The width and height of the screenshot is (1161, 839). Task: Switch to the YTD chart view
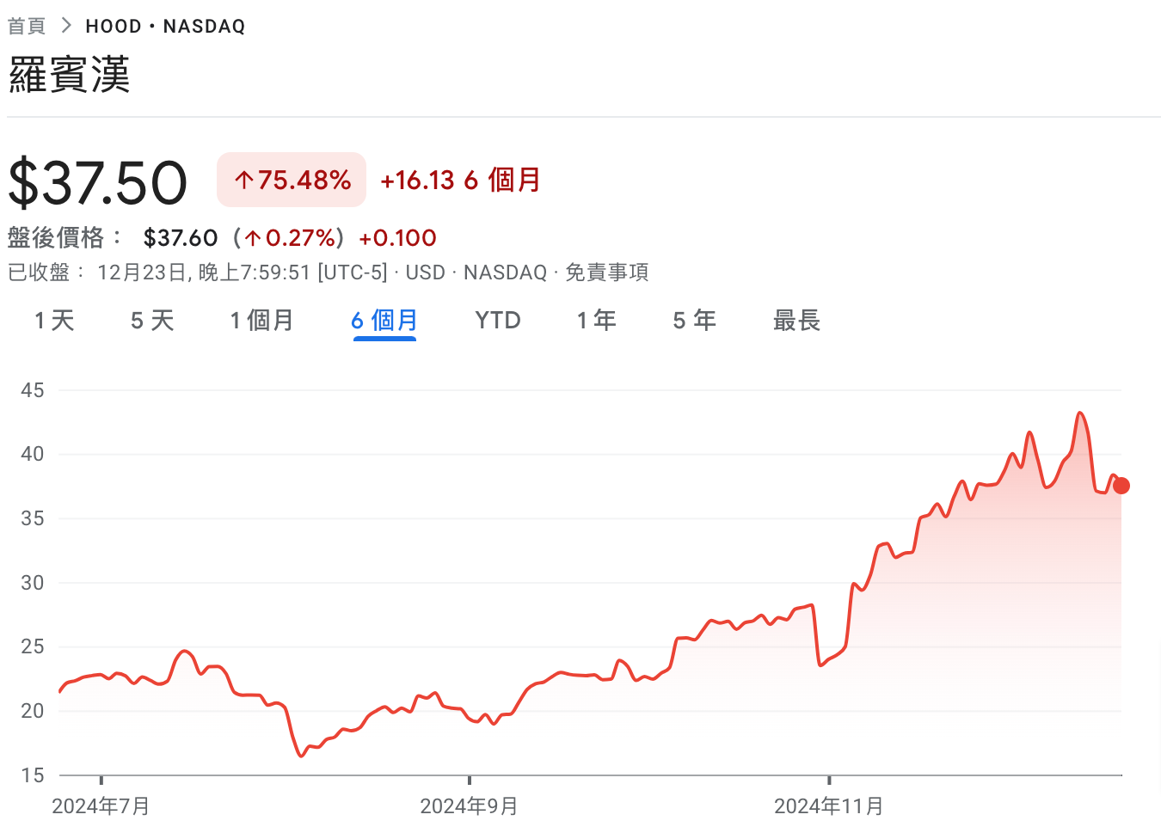(x=498, y=321)
